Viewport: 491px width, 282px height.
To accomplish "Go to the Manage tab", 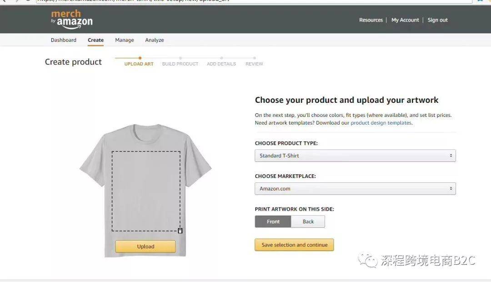I will 124,40.
